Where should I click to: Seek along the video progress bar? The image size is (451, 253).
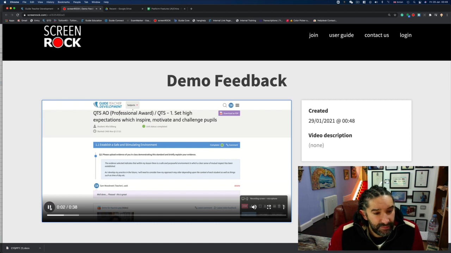pos(167,215)
